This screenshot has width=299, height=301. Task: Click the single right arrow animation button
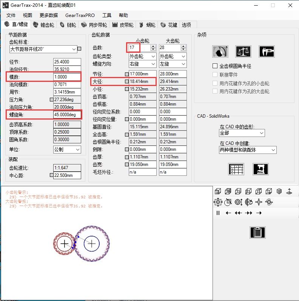click(x=259, y=213)
